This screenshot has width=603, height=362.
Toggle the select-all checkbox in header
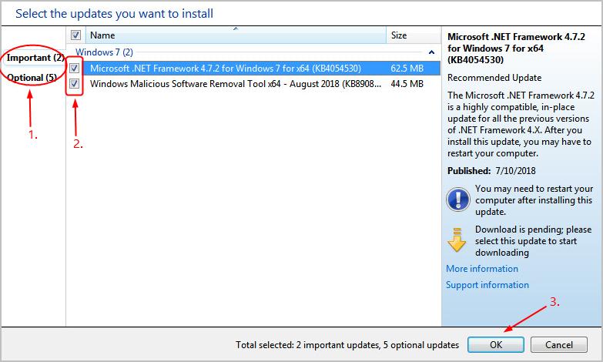[x=75, y=35]
